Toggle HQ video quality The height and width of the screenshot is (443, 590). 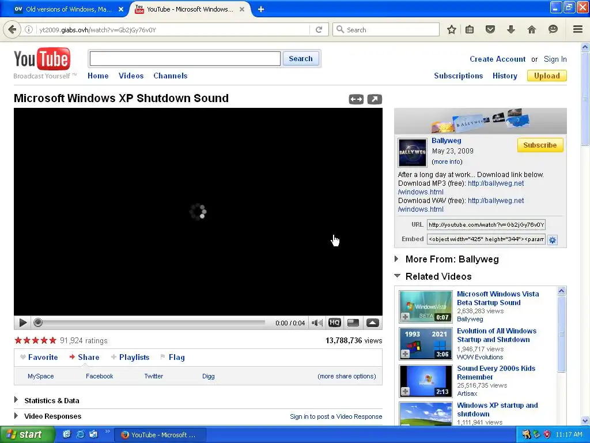(335, 323)
